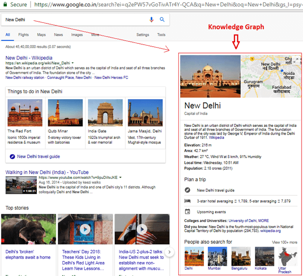Play the Teachers' Day 2018 story video
This screenshot has height=276, width=303.
pyautogui.click(x=84, y=229)
